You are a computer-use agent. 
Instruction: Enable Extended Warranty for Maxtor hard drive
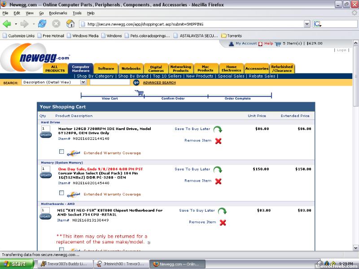pos(61,152)
